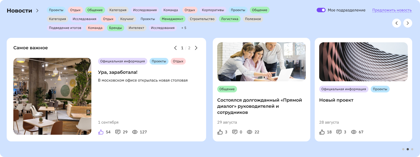Click Общение tag on "Прямой диалог" card
The image size is (420, 157).
227,89
